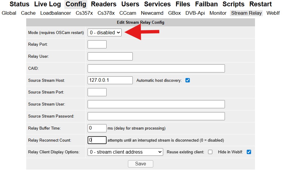This screenshot has height=175, width=283.
Task: Open the Loadbalancer config tab
Action: pos(55,13)
